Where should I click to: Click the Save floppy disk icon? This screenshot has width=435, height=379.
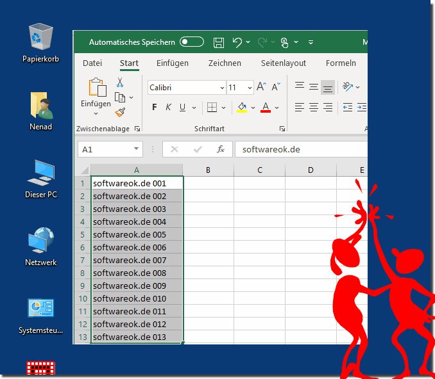[219, 43]
